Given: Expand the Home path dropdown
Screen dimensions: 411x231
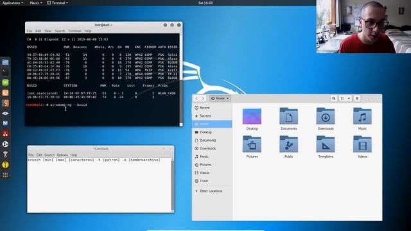Looking at the screenshot, I should [x=220, y=98].
